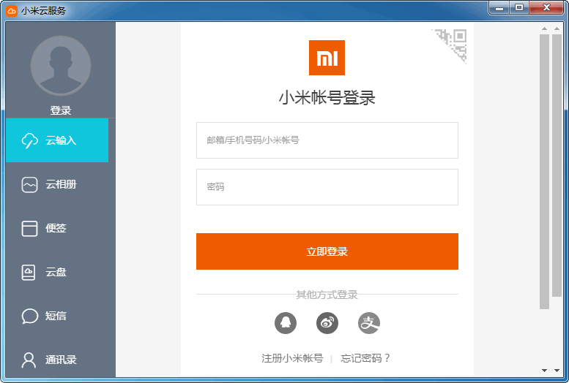This screenshot has height=383, width=569.
Task: Click the 其他方式登录 label text
Action: pos(327,295)
